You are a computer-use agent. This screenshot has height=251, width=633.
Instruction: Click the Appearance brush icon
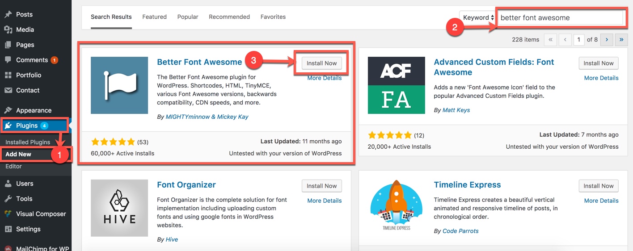pos(8,110)
